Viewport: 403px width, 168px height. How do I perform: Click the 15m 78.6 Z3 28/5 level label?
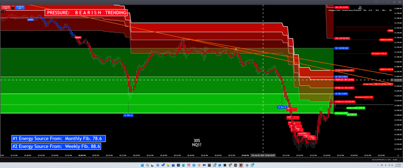(342, 7)
